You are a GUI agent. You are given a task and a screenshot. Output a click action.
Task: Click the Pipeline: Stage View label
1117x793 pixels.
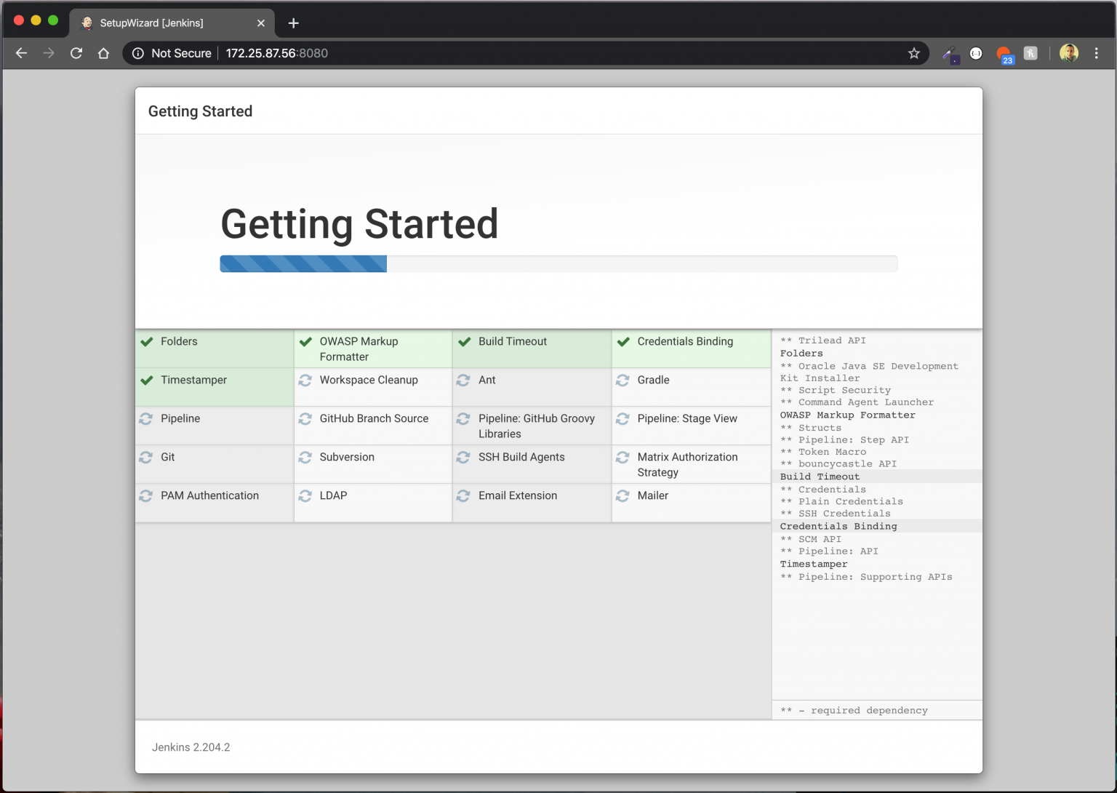click(x=687, y=418)
